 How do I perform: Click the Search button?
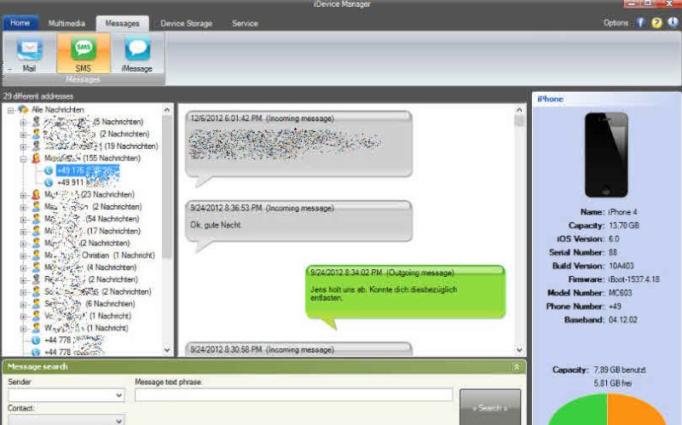pyautogui.click(x=489, y=408)
